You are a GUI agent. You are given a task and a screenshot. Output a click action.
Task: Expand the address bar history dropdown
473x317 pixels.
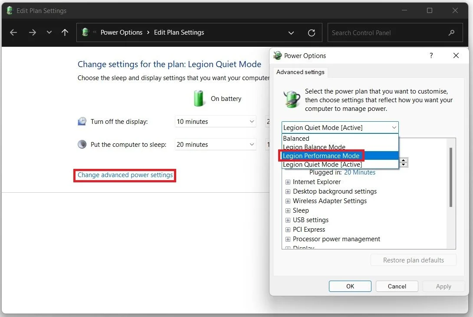[x=291, y=33]
